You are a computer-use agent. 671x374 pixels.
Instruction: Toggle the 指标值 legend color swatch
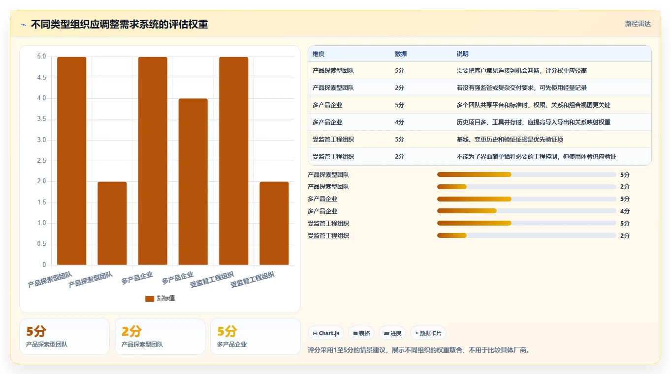[150, 298]
